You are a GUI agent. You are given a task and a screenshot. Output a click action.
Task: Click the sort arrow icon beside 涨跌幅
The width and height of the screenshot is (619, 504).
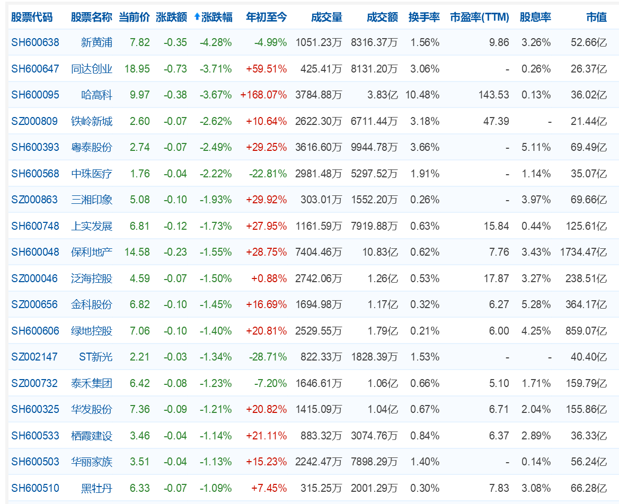(x=197, y=17)
